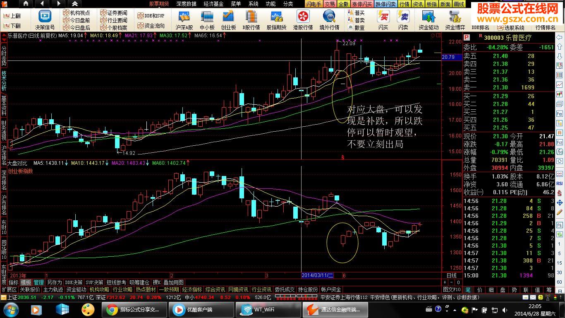Click the home icon in top bar

26,4
